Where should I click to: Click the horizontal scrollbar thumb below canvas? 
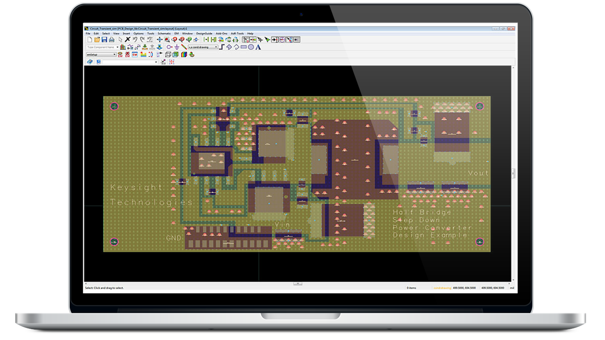tap(298, 283)
